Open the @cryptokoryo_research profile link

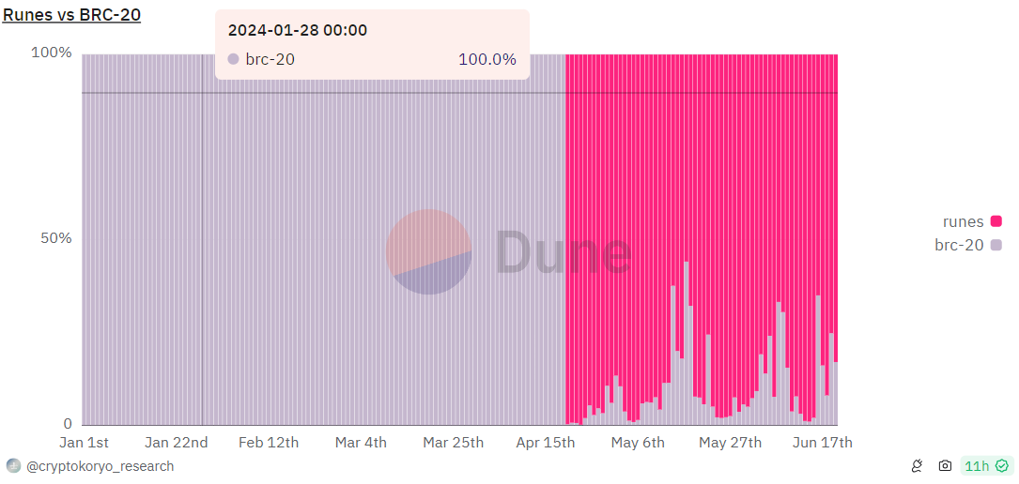tap(100, 466)
